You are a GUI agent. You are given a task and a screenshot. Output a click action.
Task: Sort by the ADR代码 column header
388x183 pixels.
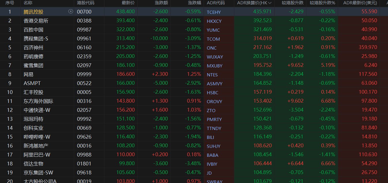point(216,3)
